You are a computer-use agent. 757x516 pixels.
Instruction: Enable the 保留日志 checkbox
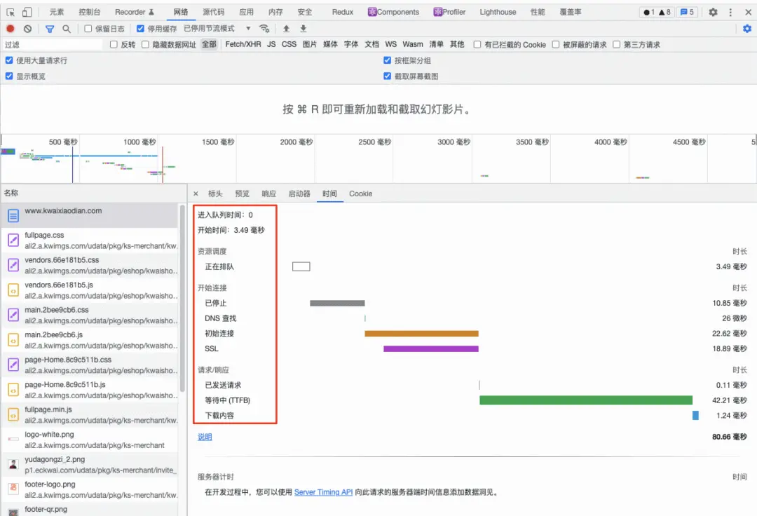pos(88,29)
